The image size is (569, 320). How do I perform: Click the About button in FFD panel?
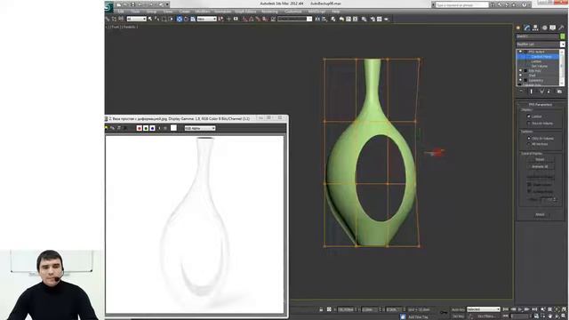pyautogui.click(x=540, y=214)
